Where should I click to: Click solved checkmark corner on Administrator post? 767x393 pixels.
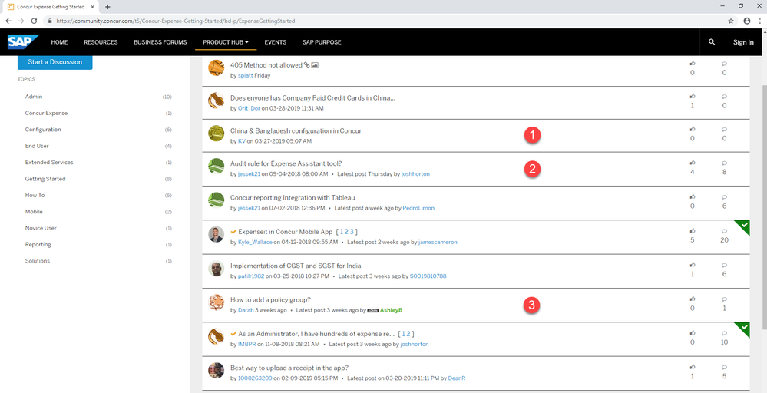(x=744, y=328)
